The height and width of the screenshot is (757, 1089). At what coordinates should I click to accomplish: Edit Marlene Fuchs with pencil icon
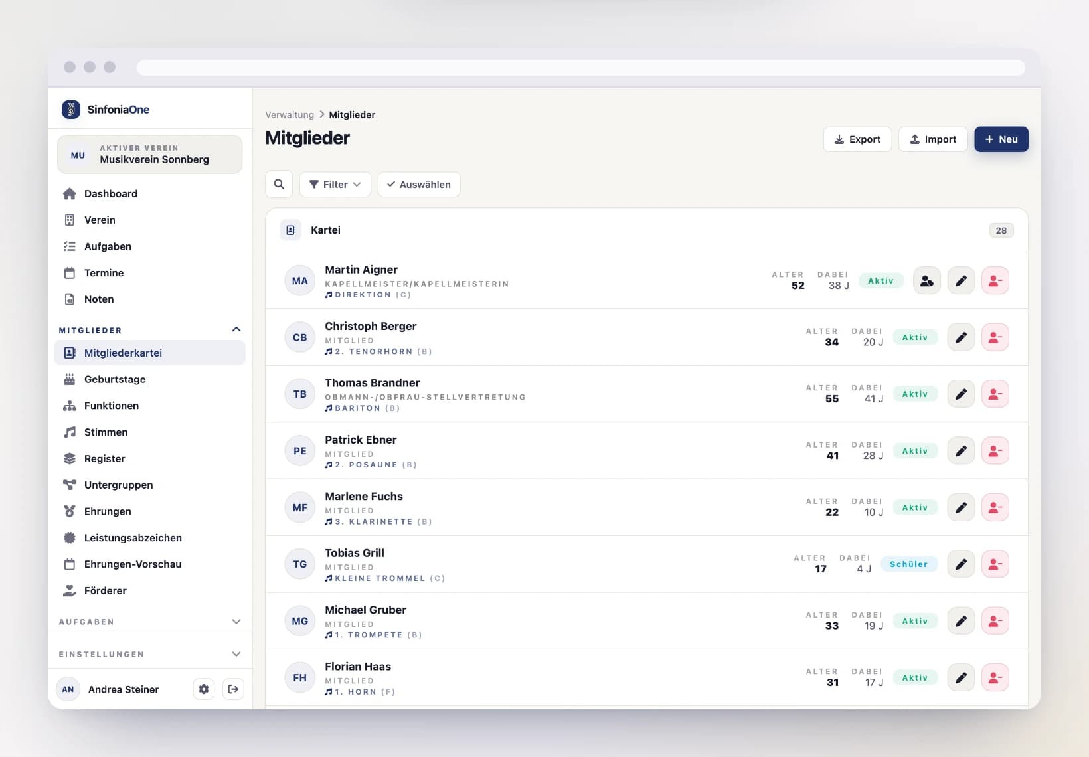tap(961, 507)
